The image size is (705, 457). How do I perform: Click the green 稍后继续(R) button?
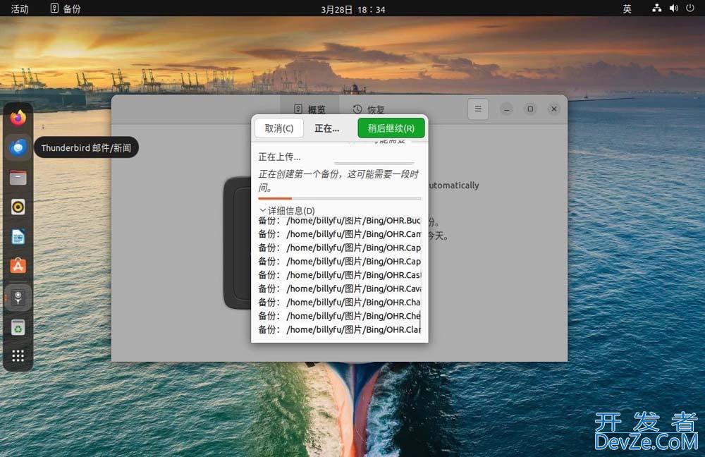pos(391,128)
